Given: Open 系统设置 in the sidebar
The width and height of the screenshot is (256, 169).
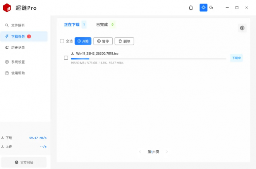Looking at the screenshot, I should click(x=17, y=62).
